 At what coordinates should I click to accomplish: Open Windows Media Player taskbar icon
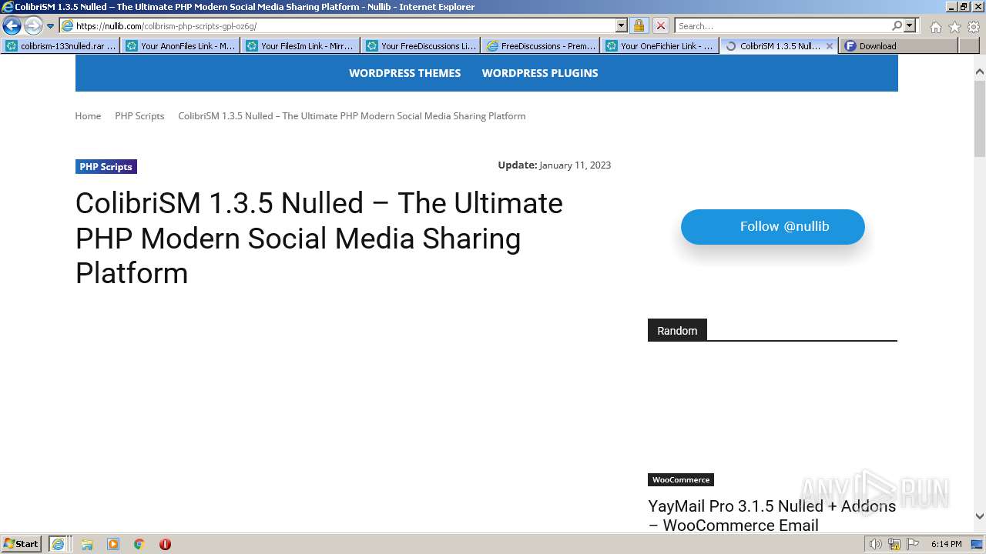pyautogui.click(x=113, y=544)
